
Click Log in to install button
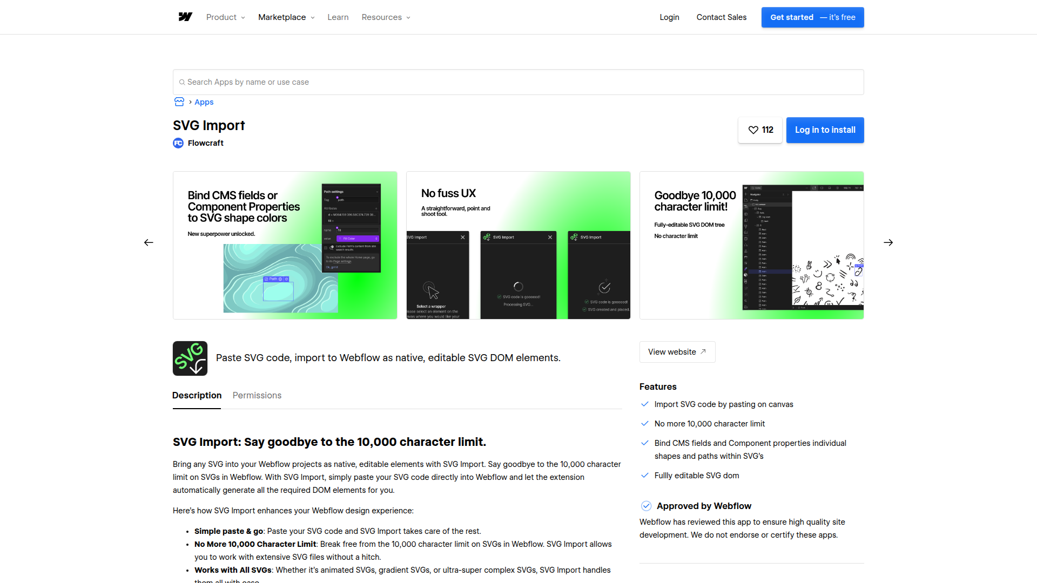825,130
